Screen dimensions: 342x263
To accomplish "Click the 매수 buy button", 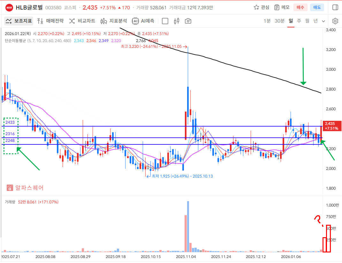I will (300, 7).
